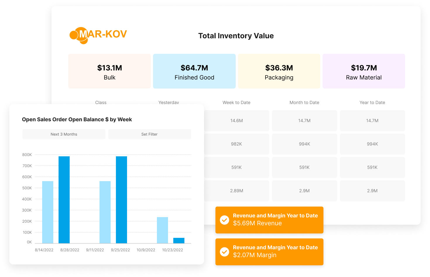Viewport: 430px width, 277px height.
Task: Click the Set Filter button
Action: tap(149, 134)
